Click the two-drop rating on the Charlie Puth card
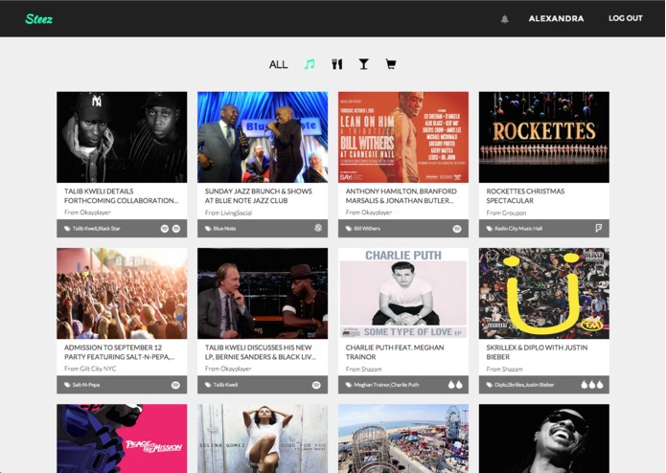The height and width of the screenshot is (473, 666). click(x=455, y=385)
